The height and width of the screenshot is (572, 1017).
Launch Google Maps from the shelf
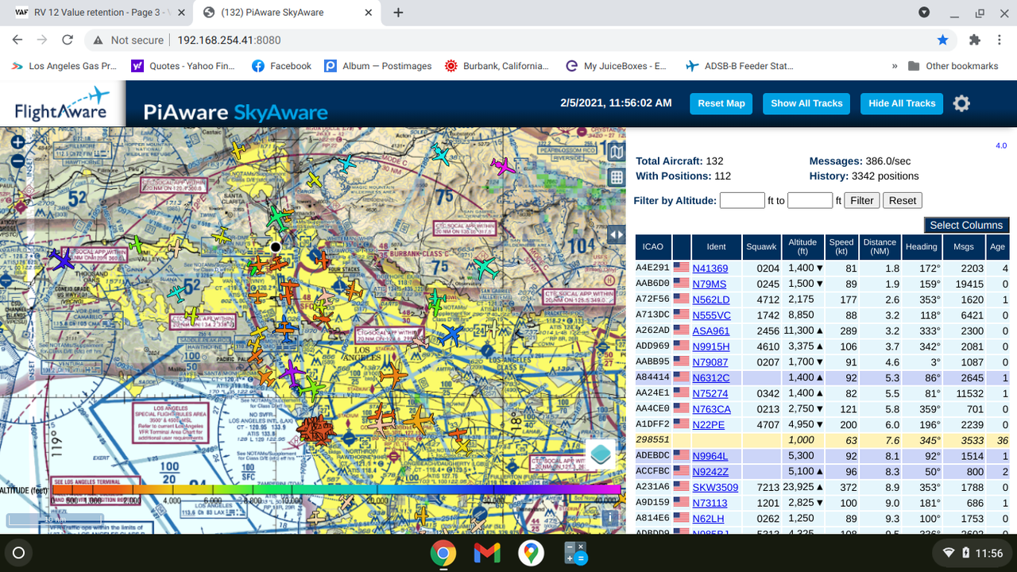pyautogui.click(x=531, y=553)
